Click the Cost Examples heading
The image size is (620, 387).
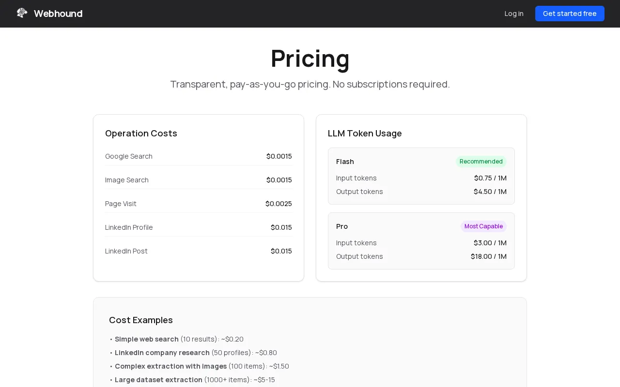141,320
